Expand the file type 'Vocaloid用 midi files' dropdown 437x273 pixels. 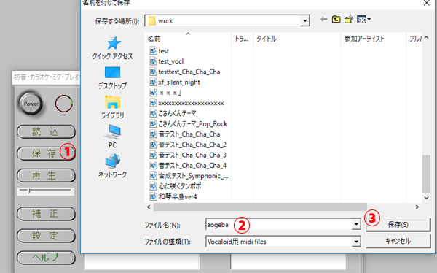click(356, 242)
